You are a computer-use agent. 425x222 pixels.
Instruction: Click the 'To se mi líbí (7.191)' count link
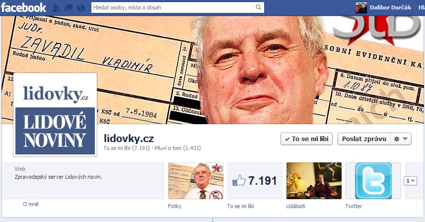tap(127, 148)
